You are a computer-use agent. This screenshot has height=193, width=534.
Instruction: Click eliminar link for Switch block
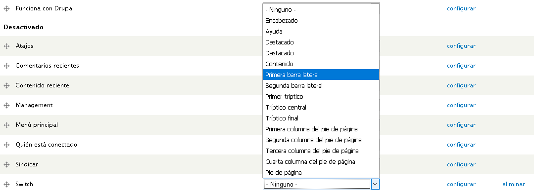click(x=514, y=184)
